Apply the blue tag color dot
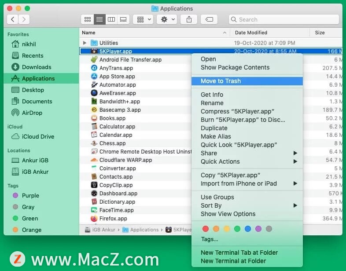The width and height of the screenshot is (346, 271). tap(248, 229)
